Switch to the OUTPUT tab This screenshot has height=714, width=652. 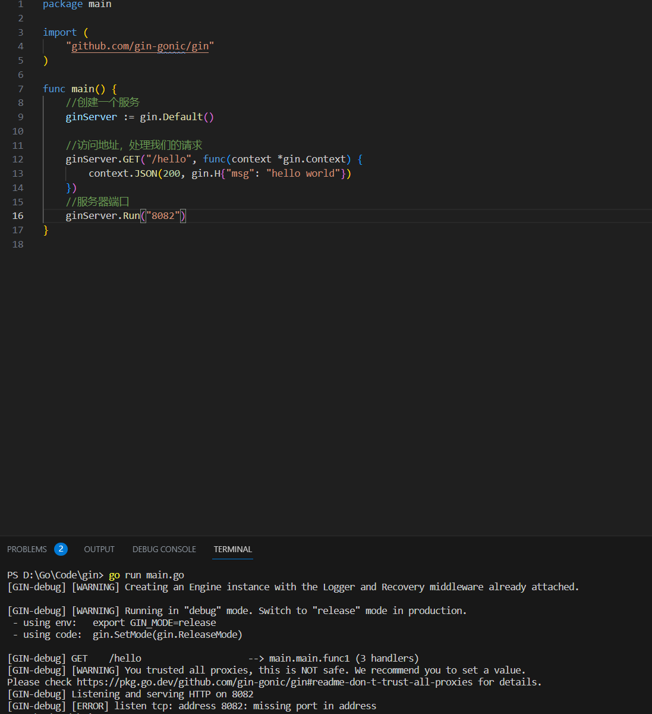point(99,549)
